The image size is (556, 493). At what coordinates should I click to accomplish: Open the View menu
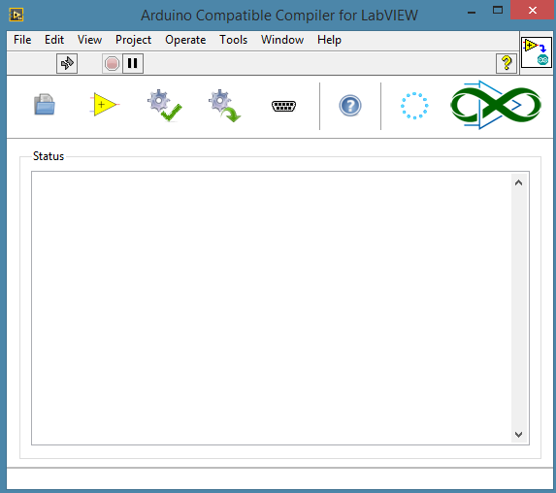pyautogui.click(x=89, y=40)
